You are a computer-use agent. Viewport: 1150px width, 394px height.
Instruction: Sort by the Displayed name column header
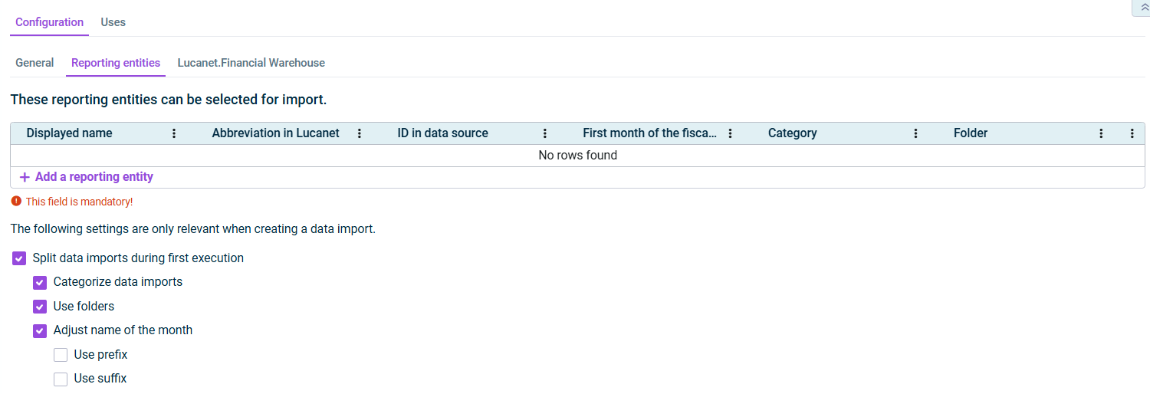(x=69, y=133)
